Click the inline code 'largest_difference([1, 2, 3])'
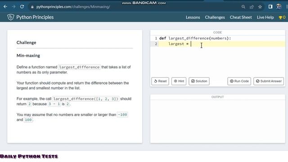The width and height of the screenshot is (288, 162). [86, 99]
